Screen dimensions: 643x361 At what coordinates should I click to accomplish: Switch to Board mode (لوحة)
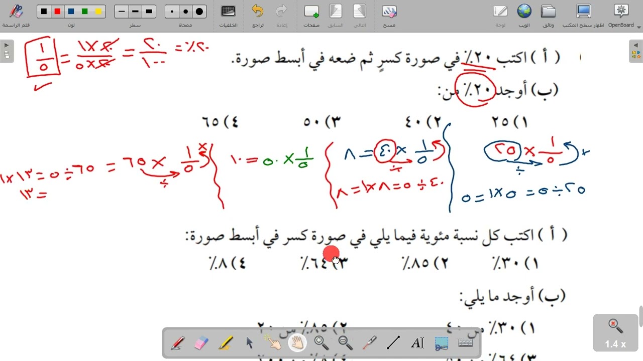[x=500, y=15]
